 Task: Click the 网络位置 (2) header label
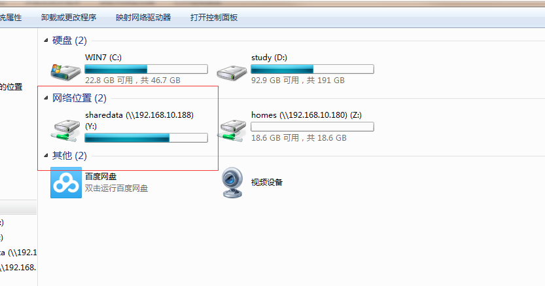79,98
